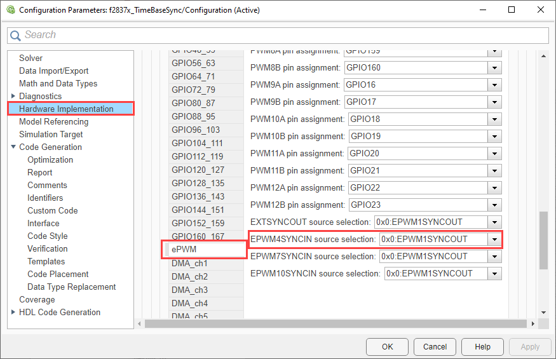This screenshot has width=556, height=359.
Task: Click the OK button
Action: (x=387, y=346)
